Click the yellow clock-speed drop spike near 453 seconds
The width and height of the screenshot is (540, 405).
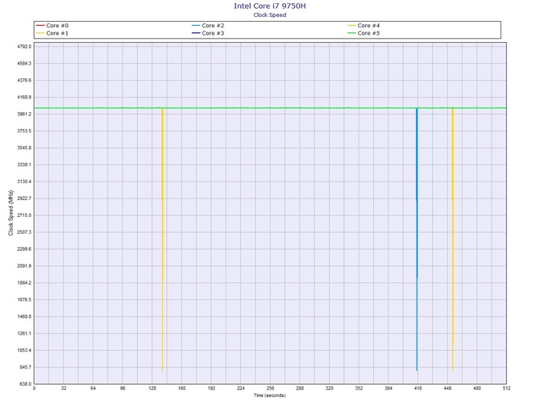pyautogui.click(x=452, y=240)
